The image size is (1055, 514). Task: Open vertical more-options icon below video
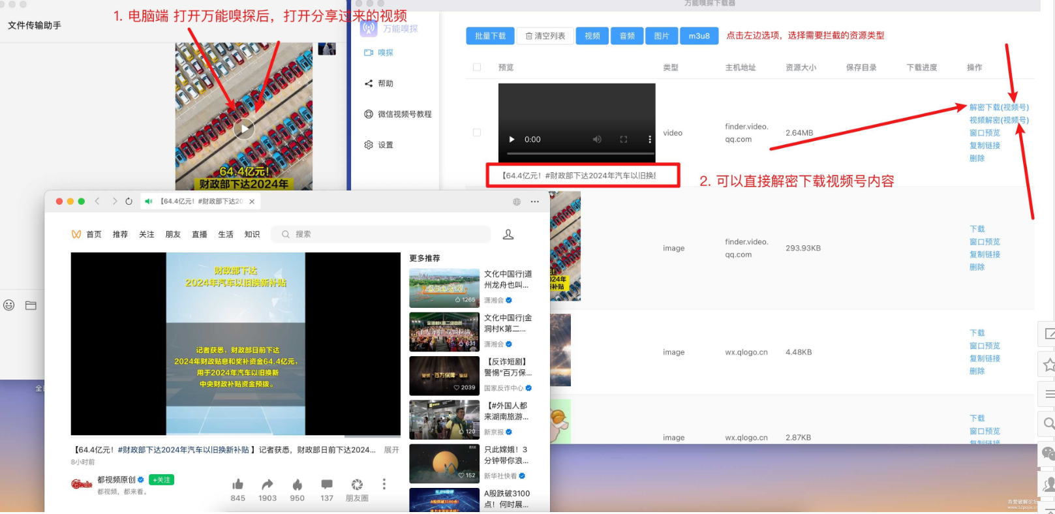point(384,484)
